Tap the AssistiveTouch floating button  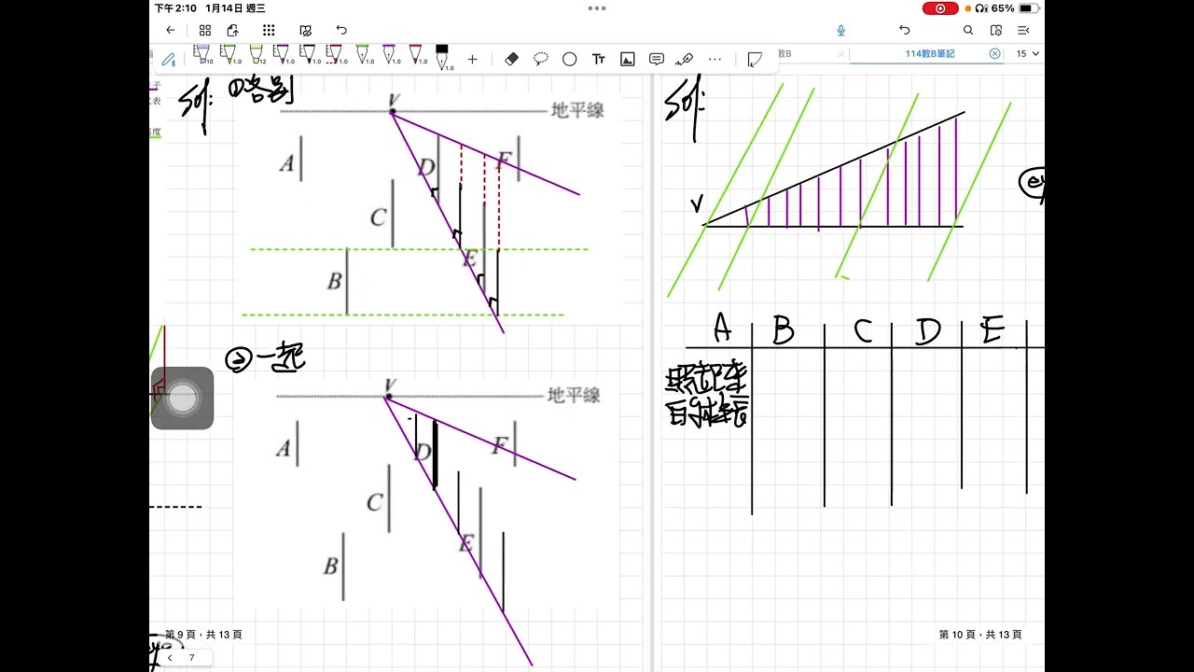tap(183, 399)
